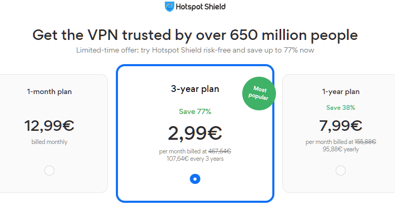Click the 95,88€ yearly billing text
395x217 pixels.
point(341,149)
